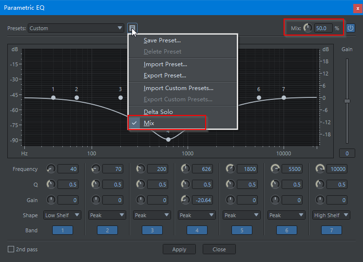Uncheck the Mix menu option
The width and height of the screenshot is (363, 262).
pos(183,123)
